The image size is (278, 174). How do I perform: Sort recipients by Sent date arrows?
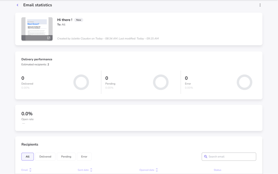click(x=91, y=170)
